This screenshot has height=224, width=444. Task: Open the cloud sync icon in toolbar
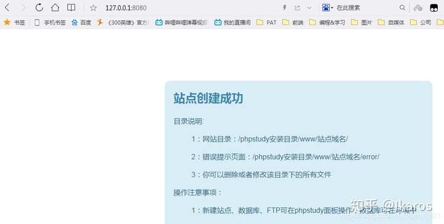pos(418,8)
